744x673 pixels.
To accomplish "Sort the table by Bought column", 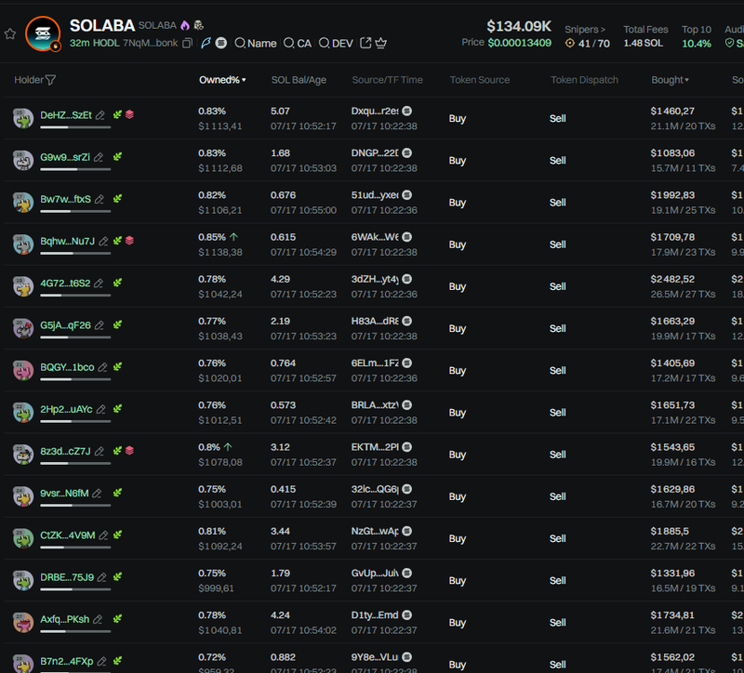I will (x=670, y=80).
